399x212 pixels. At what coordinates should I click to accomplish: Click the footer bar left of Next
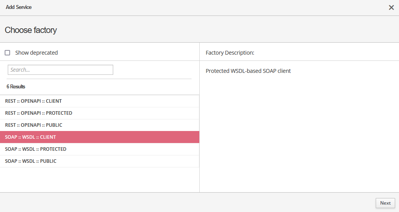186,203
